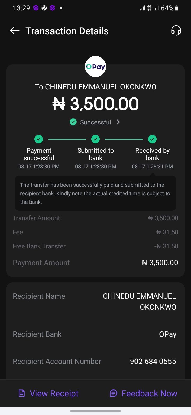Tap the Payment Amount ₦3,500.00 value

click(160, 263)
